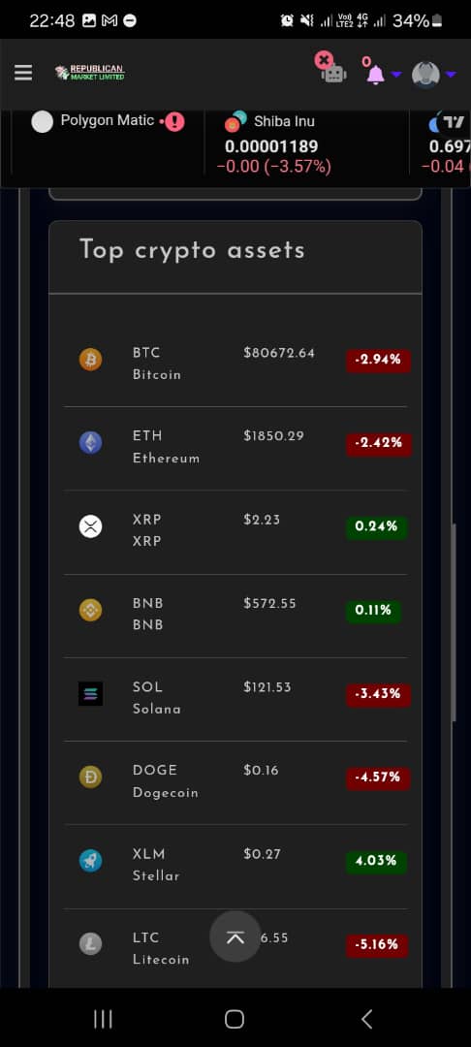Select the Solana coin icon
The image size is (471, 1047).
click(91, 694)
